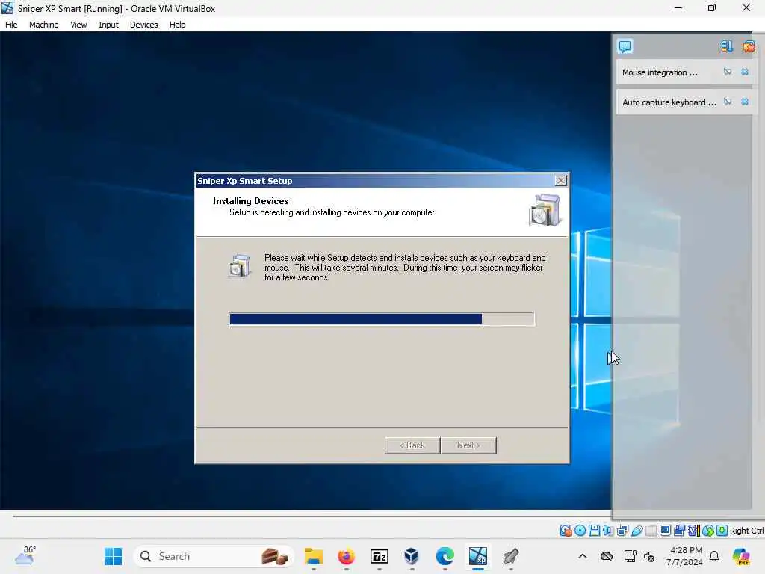Delete all notifications with the red icon
This screenshot has width=765, height=574.
749,46
